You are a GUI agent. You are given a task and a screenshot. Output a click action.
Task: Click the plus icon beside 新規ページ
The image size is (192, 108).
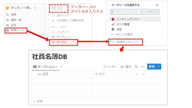[7, 30]
